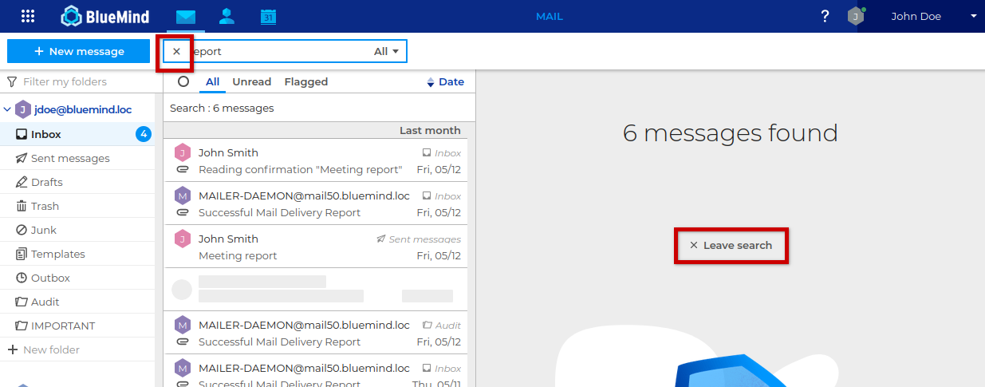The image size is (985, 387).
Task: Click the attachment paperclip on Reading confirmation
Action: tap(183, 169)
